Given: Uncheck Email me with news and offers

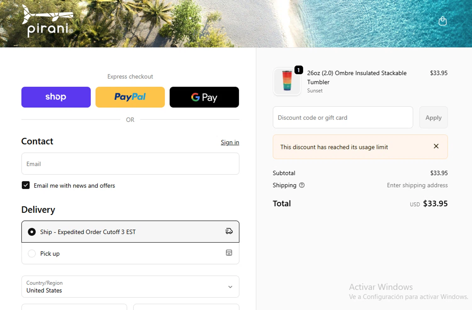Looking at the screenshot, I should (26, 185).
